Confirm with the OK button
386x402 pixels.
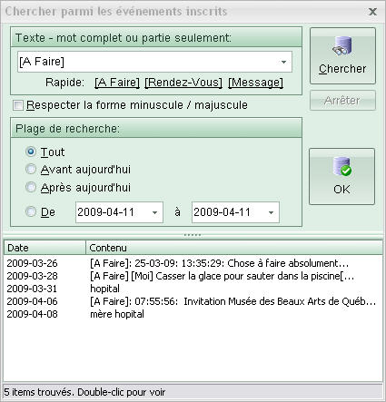(341, 176)
